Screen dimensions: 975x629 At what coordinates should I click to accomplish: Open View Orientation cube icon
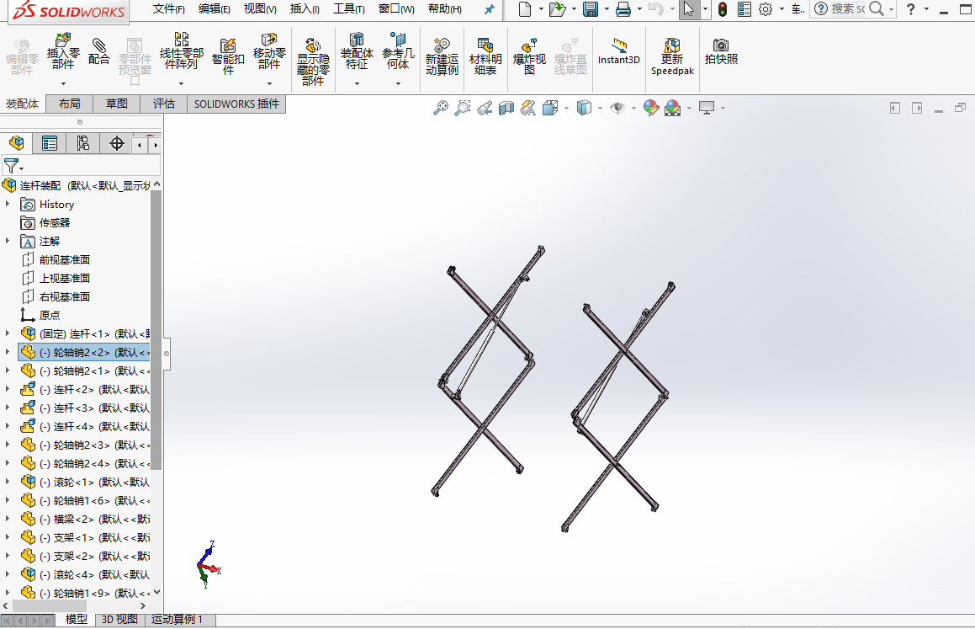(x=549, y=109)
